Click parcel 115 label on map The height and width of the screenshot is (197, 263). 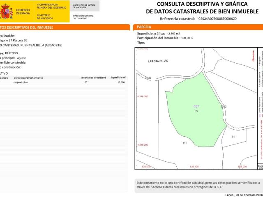click(x=185, y=143)
